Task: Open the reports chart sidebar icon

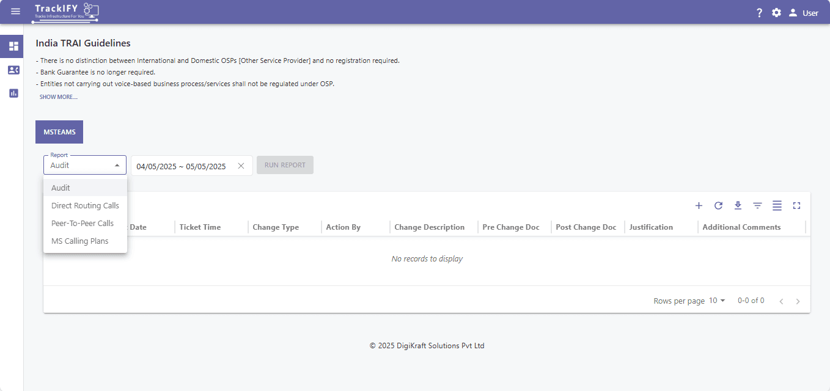Action: click(13, 93)
